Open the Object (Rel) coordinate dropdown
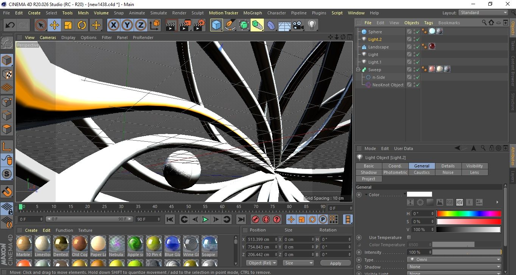Screen dimensions: 516x275 click(x=262, y=263)
